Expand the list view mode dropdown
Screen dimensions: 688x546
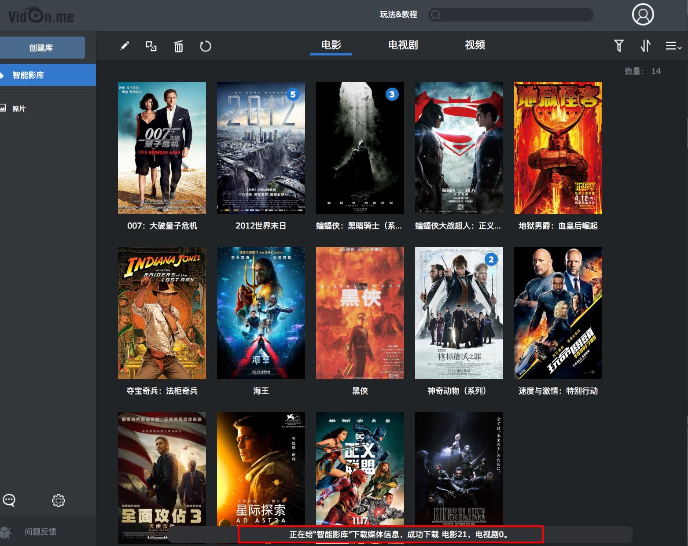(x=673, y=46)
